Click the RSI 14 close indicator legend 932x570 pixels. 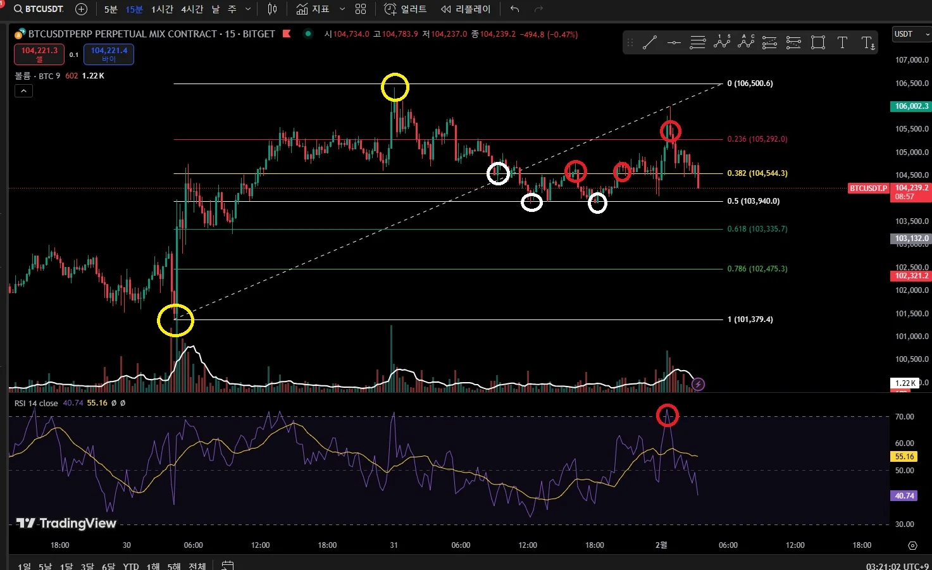pyautogui.click(x=36, y=403)
